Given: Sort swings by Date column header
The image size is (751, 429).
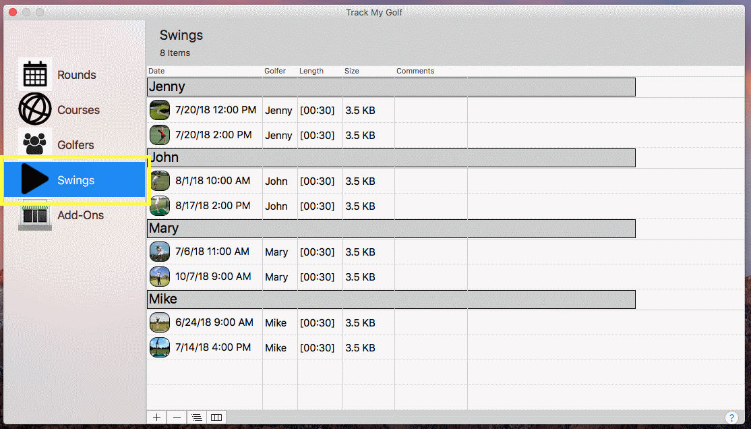Looking at the screenshot, I should coord(202,71).
